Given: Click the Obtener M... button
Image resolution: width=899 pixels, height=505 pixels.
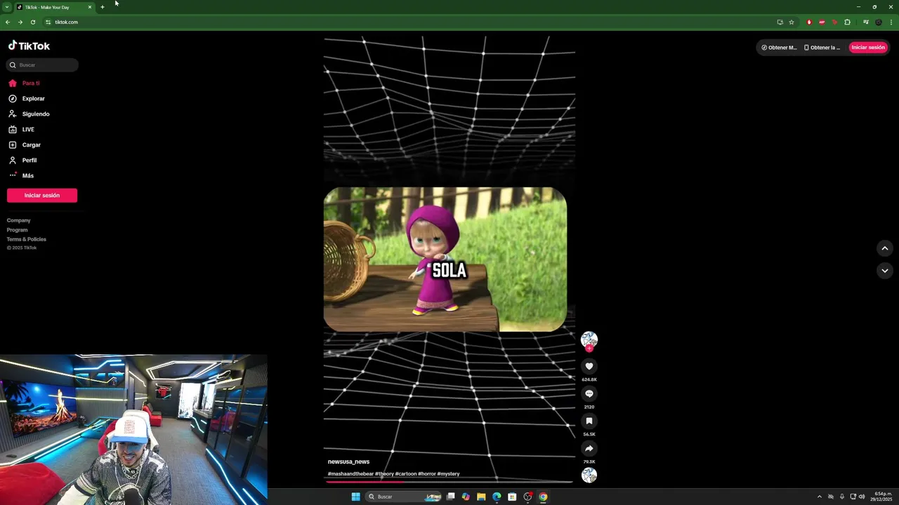Looking at the screenshot, I should [779, 48].
